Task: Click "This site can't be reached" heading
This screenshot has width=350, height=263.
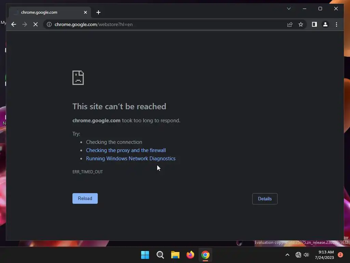Action: [119, 107]
